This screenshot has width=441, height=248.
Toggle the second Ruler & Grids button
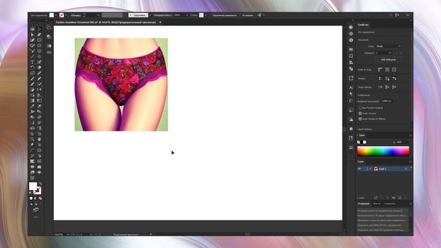coord(387,70)
